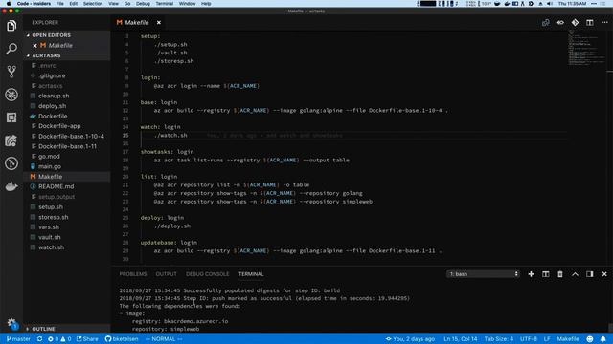
Task: Switch to the DEBUG CONSOLE tab
Action: (207, 274)
